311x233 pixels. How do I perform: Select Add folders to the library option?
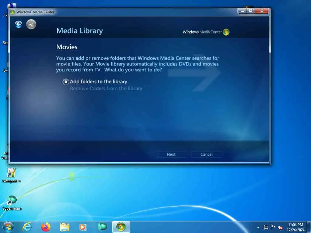click(95, 82)
